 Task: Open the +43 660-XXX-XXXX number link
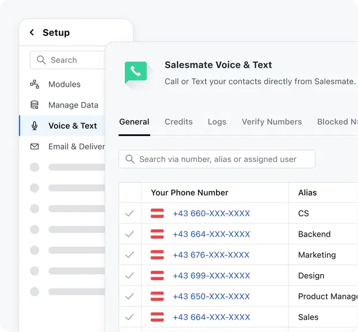(211, 213)
